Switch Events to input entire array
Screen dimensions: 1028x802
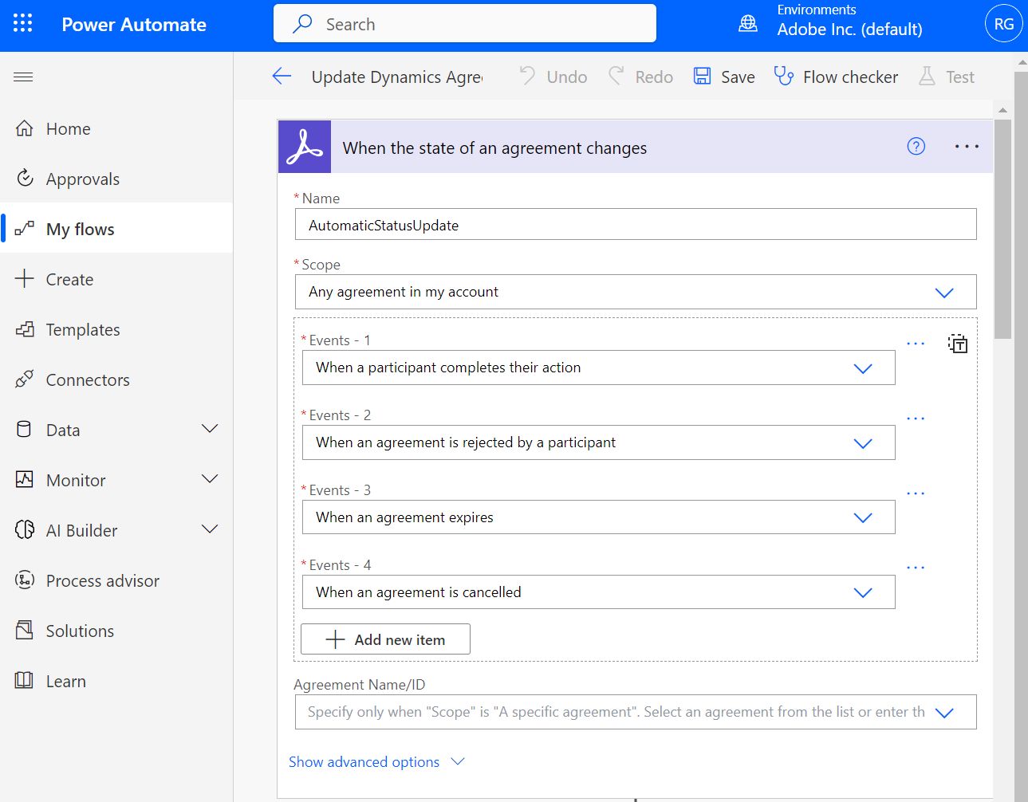958,344
